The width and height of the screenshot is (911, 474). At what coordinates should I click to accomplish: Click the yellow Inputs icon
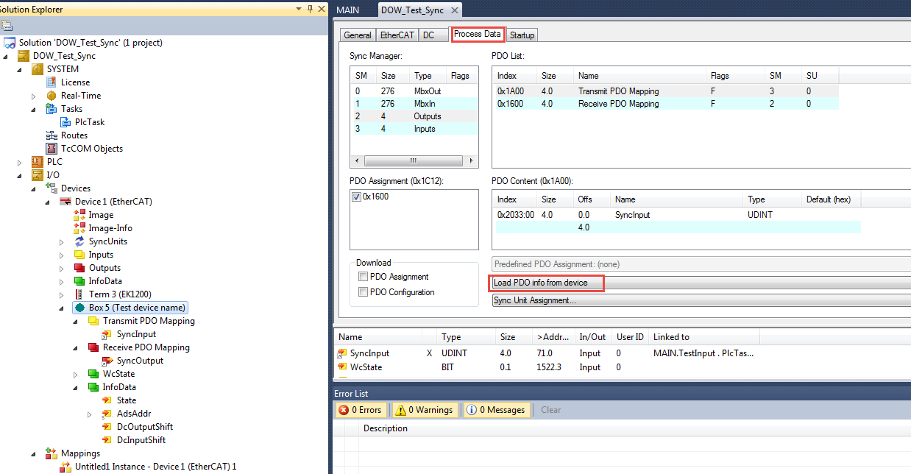(79, 255)
